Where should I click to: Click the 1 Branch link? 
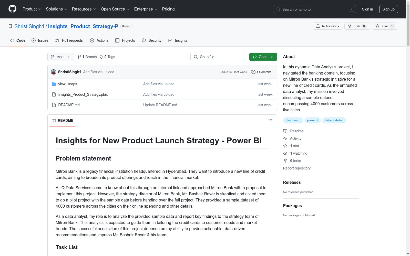point(87,57)
